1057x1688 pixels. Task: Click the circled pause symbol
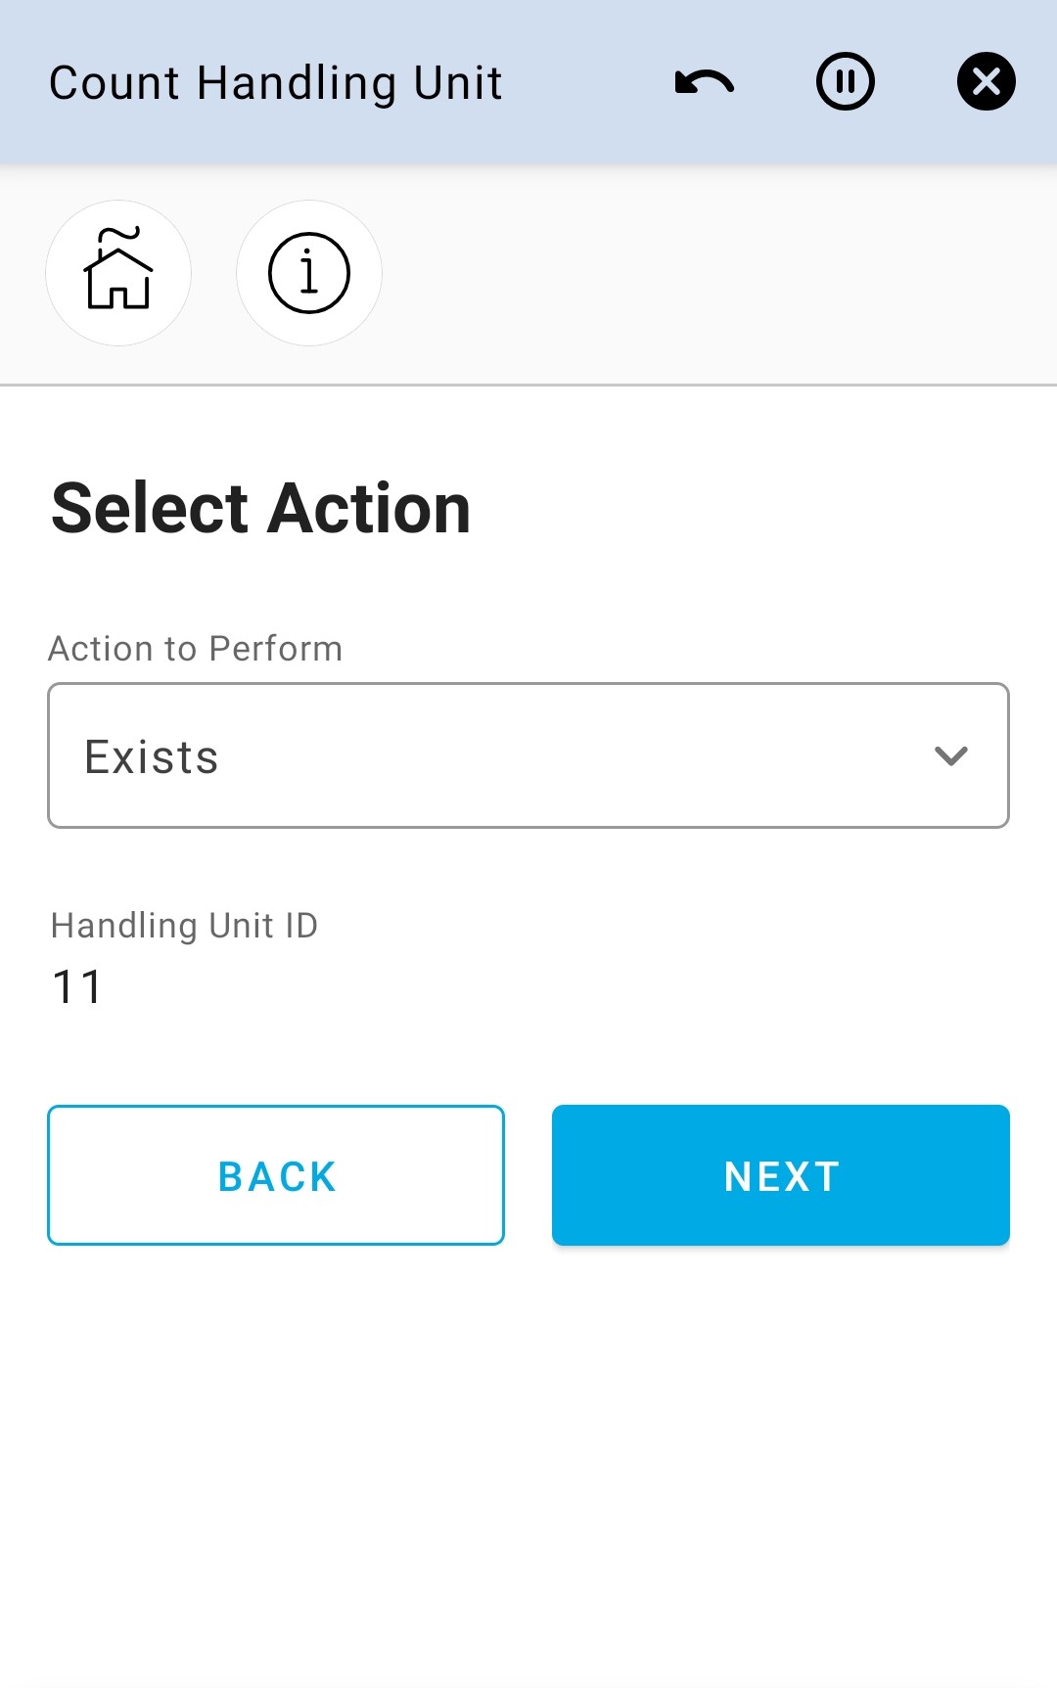pyautogui.click(x=846, y=81)
